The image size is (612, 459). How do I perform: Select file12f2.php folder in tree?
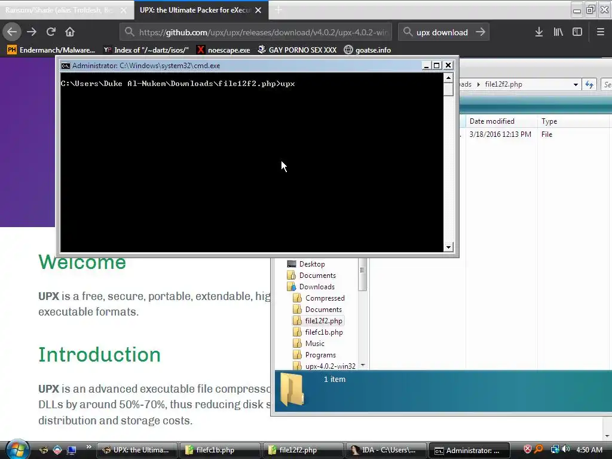[x=318, y=321]
